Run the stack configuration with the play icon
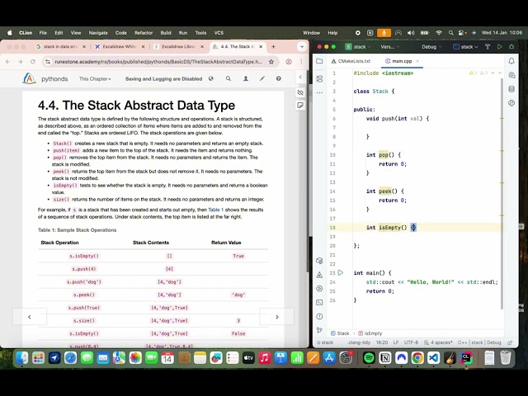 pyautogui.click(x=500, y=47)
